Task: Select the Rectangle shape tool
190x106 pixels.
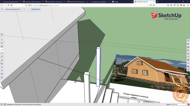Action: (x=2, y=57)
